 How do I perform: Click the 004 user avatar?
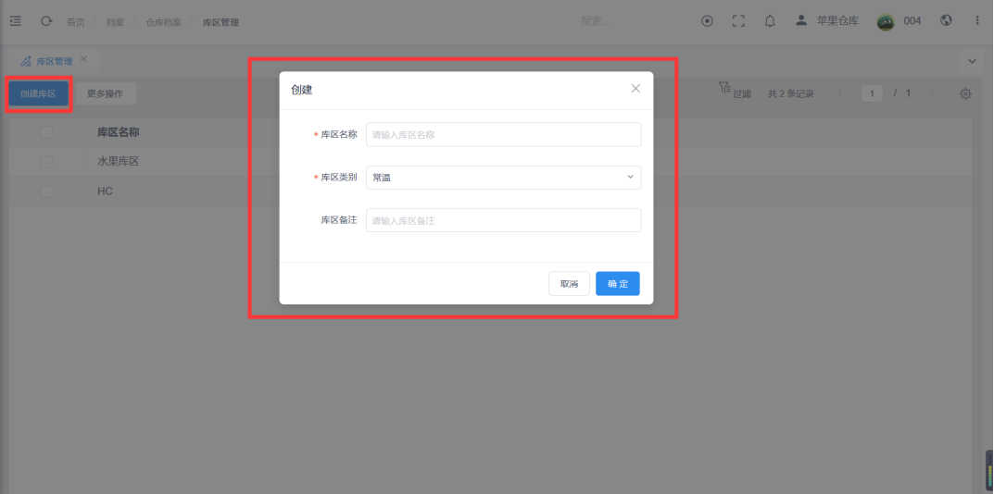[886, 21]
